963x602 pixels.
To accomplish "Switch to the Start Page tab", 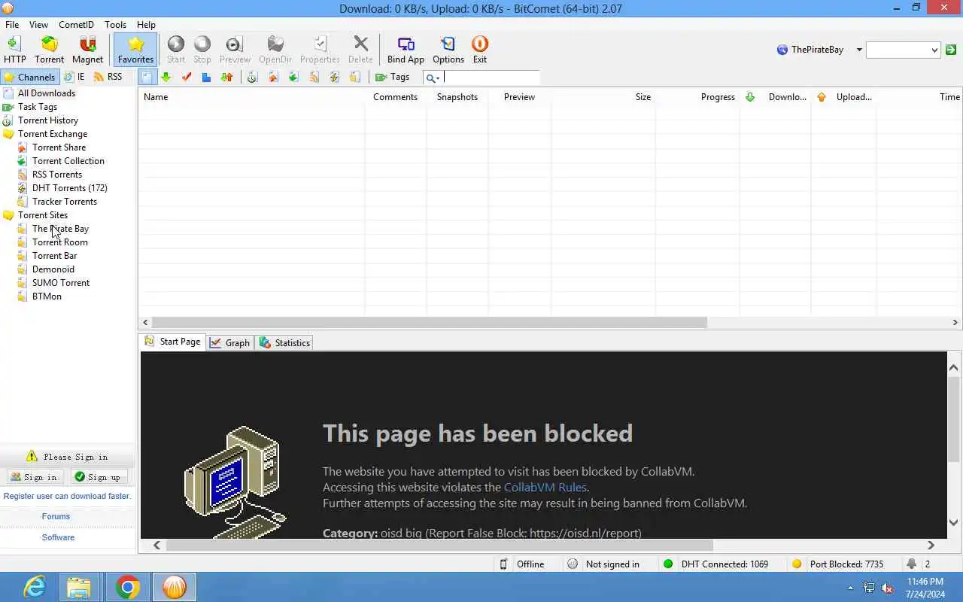I will pyautogui.click(x=172, y=342).
